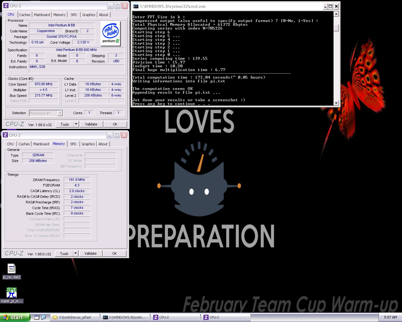Click the Package field Socket 370 FC-PGA
This screenshot has height=322, width=402.
[62, 36]
